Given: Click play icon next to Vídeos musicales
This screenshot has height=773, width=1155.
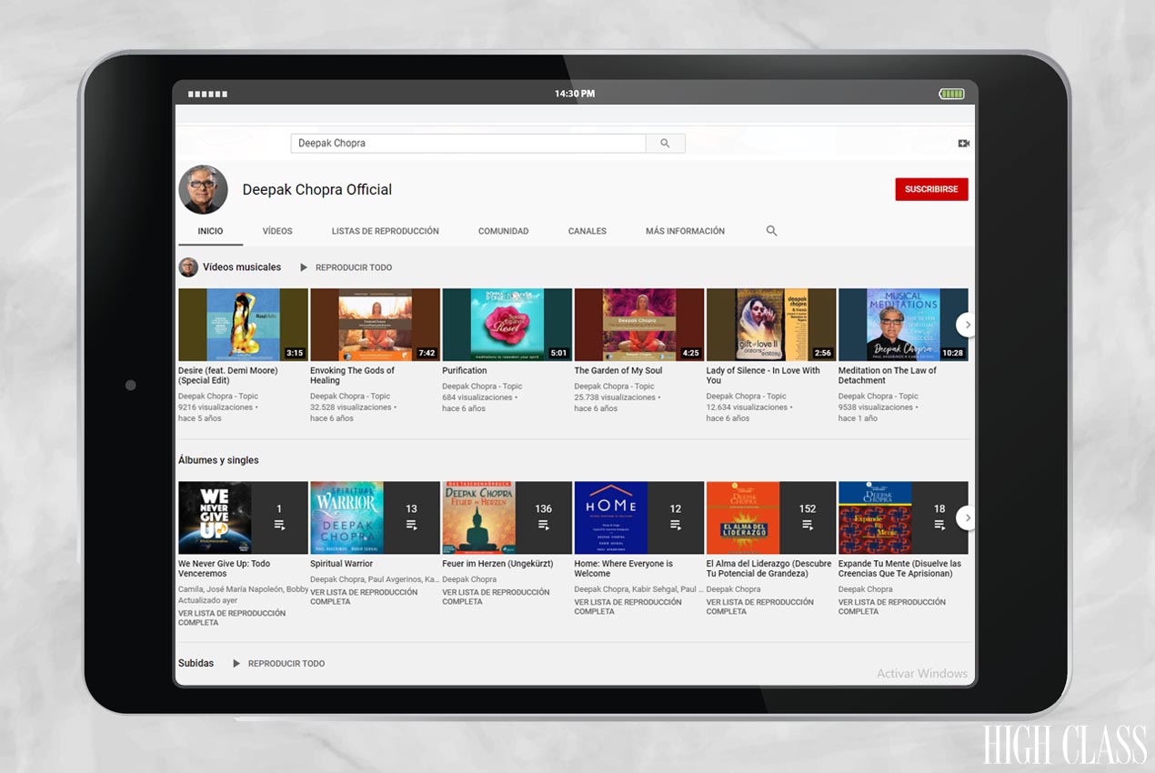Looking at the screenshot, I should click(x=304, y=267).
